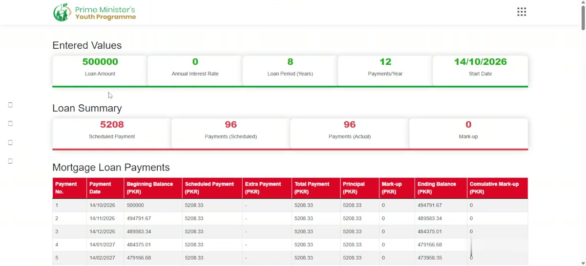Select the Payments (Scheduled) value 96
The height and width of the screenshot is (266, 586).
tap(231, 125)
